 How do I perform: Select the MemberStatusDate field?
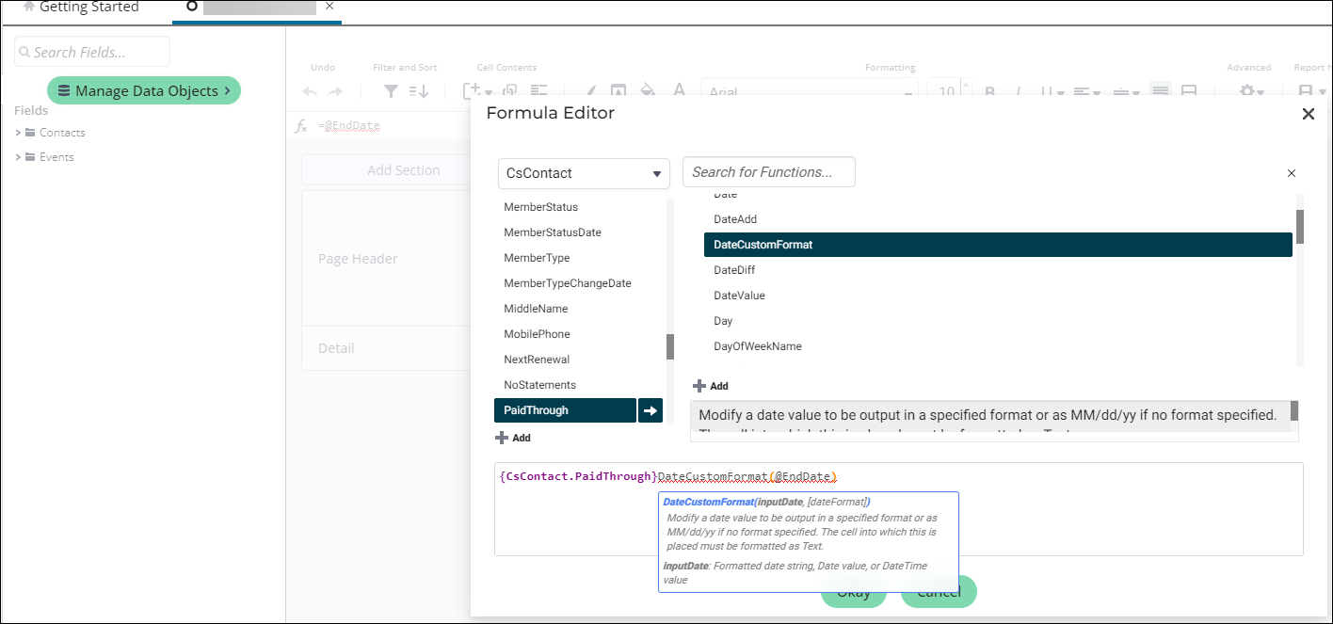553,232
